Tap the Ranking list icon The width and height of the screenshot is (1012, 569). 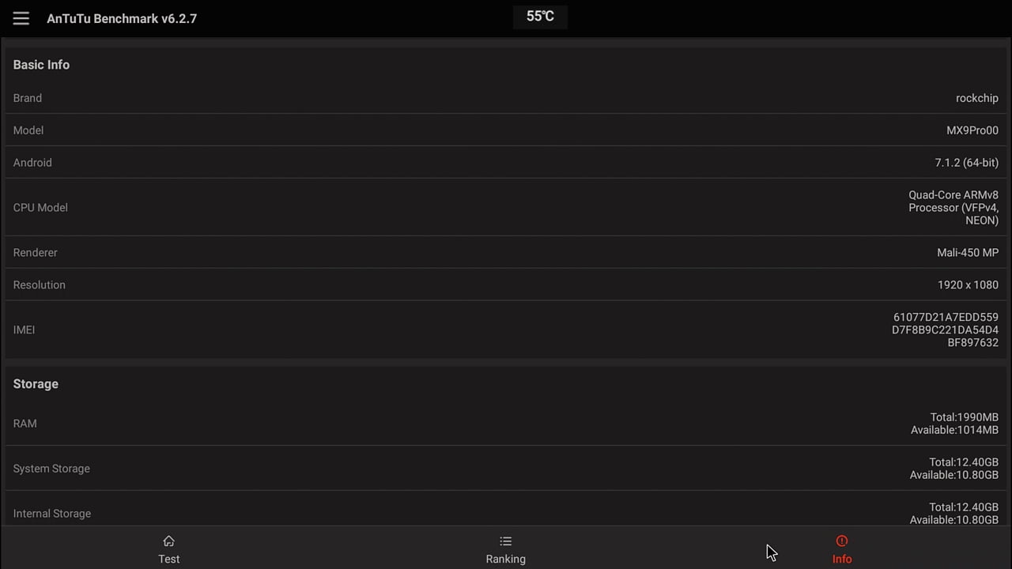click(x=506, y=541)
